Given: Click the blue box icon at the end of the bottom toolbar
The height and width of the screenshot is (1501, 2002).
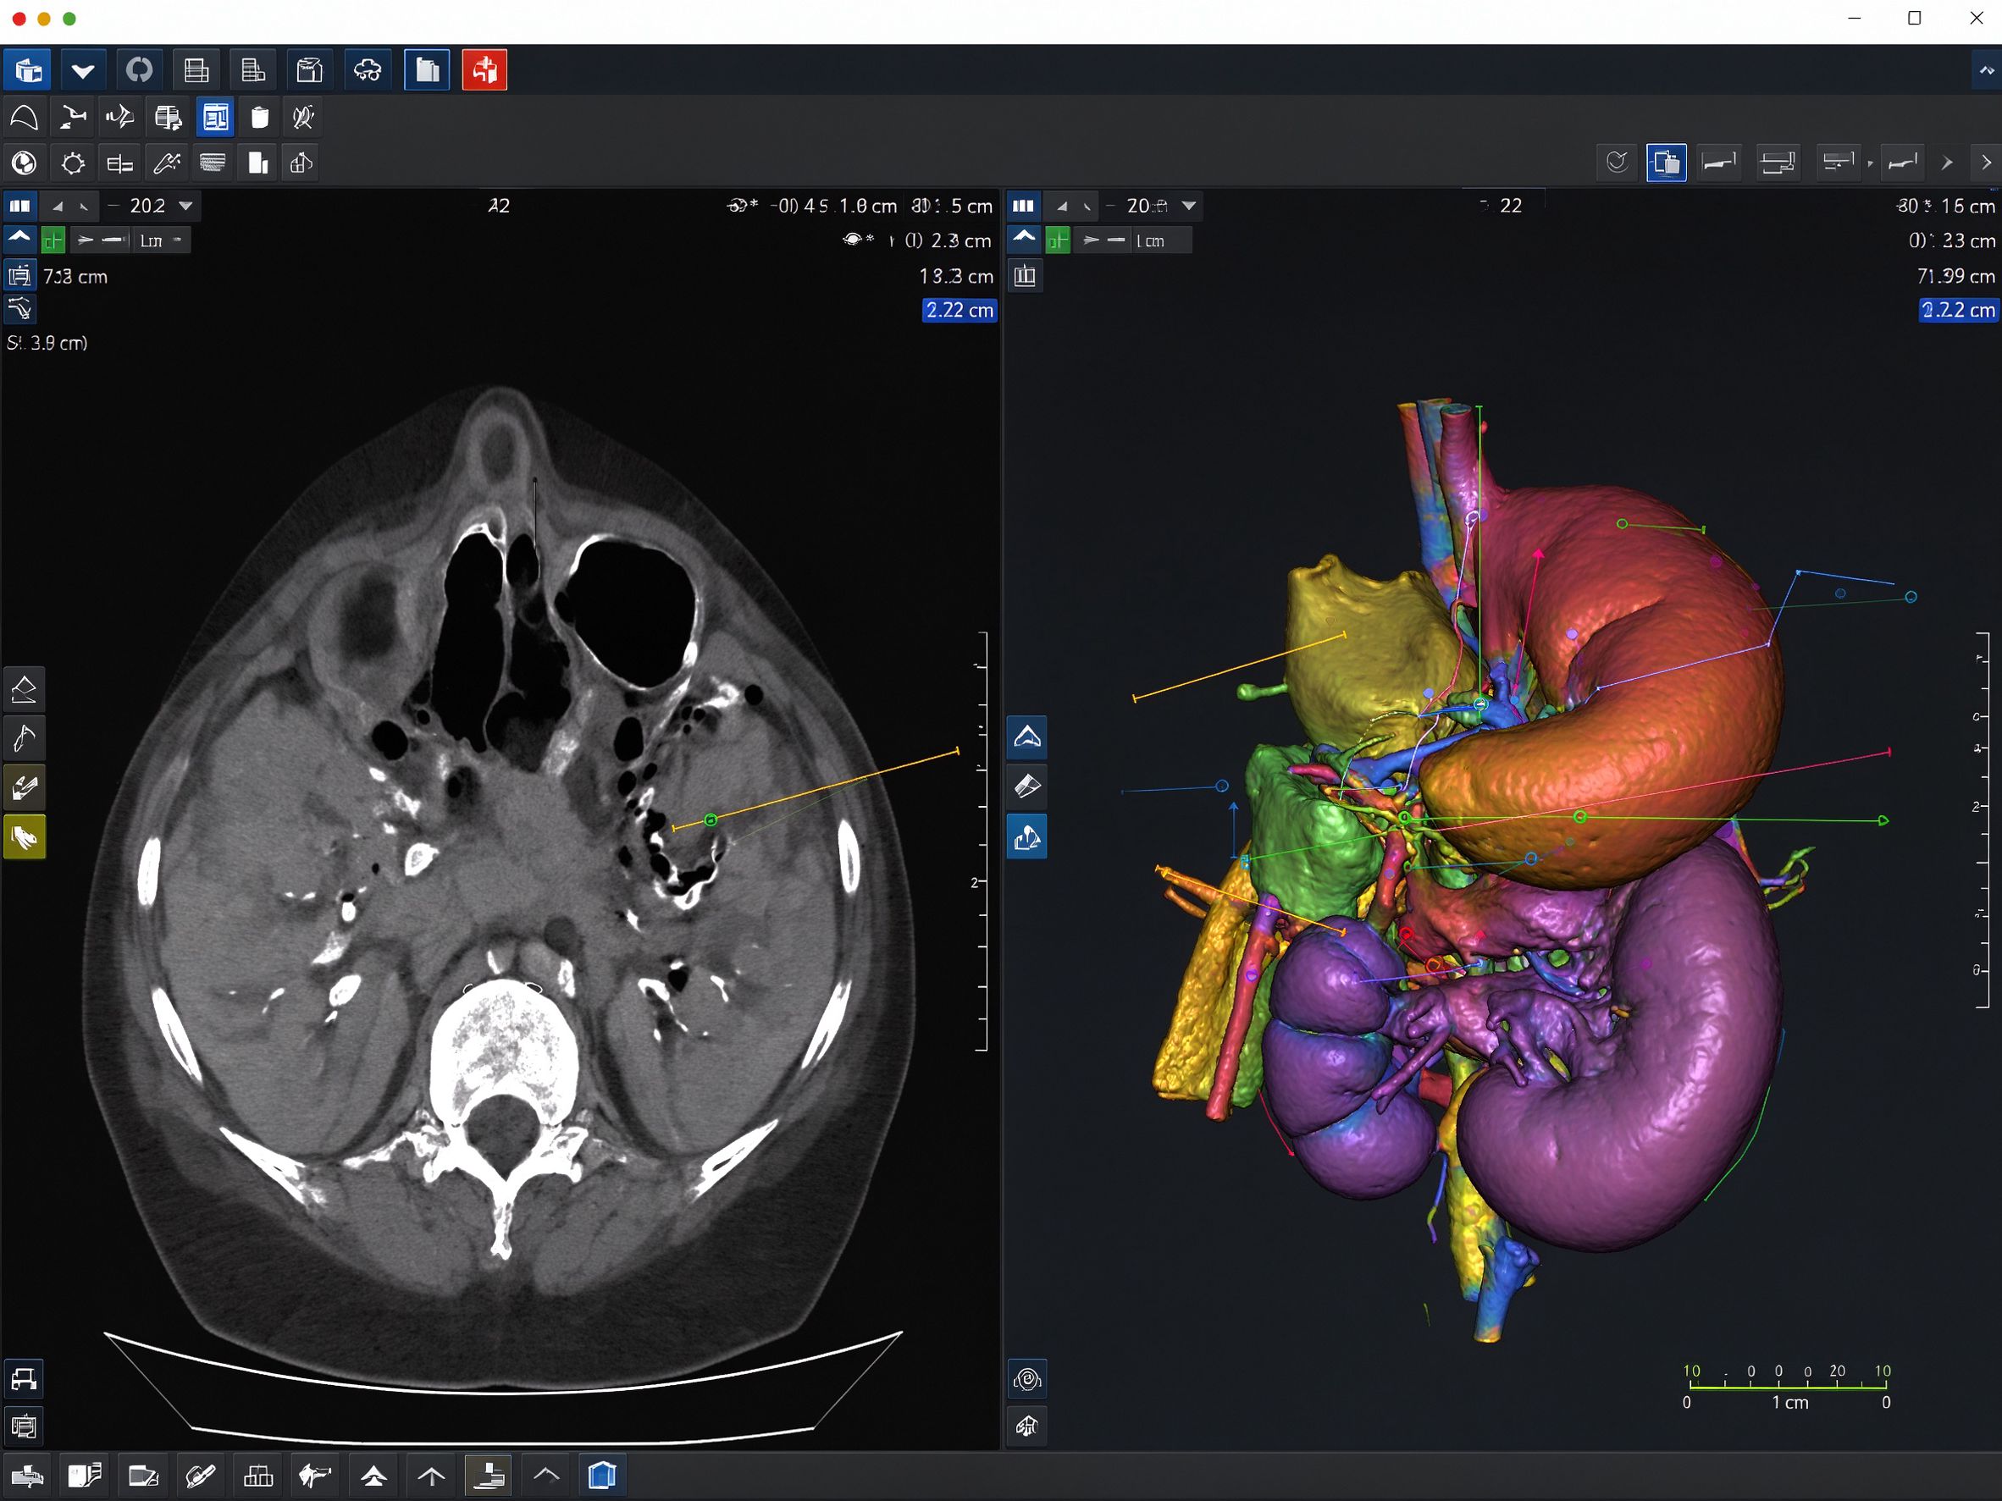Looking at the screenshot, I should click(603, 1476).
